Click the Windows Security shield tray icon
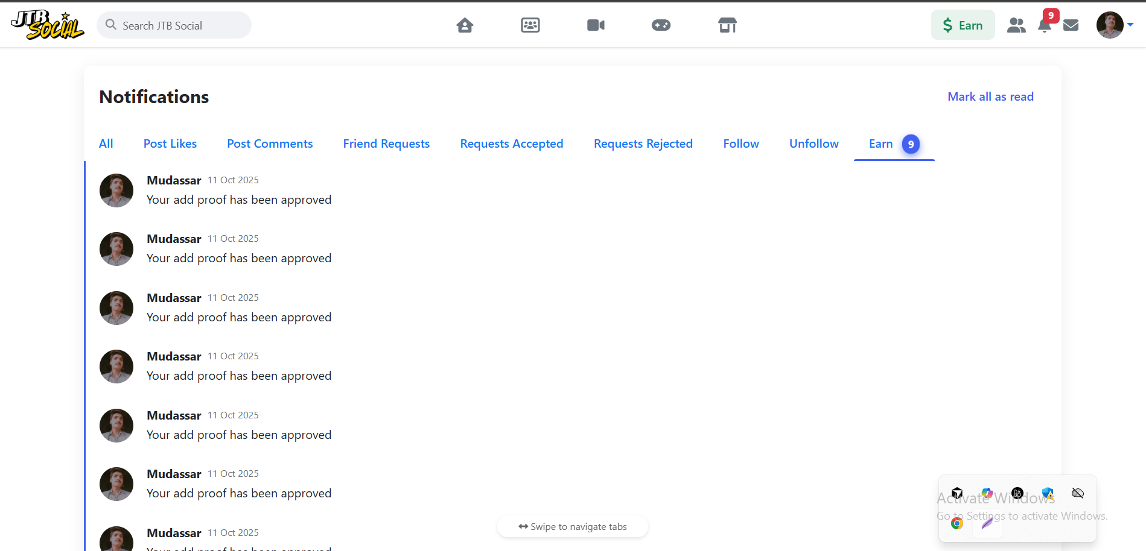 pyautogui.click(x=1048, y=494)
